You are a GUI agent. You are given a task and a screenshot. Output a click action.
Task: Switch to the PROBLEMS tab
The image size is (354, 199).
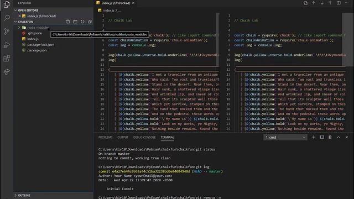pos(106,137)
